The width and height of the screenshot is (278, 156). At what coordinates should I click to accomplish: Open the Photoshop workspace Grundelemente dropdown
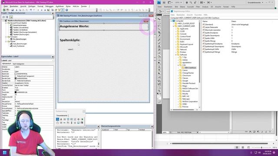pos(255,3)
